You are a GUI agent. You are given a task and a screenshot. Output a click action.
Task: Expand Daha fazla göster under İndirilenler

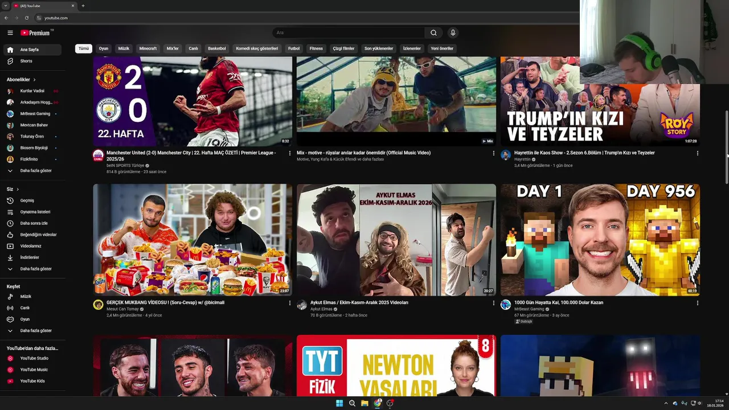click(x=33, y=269)
